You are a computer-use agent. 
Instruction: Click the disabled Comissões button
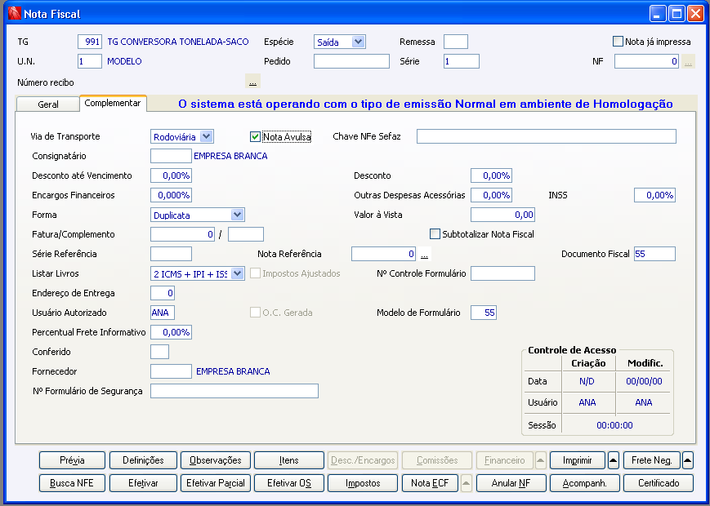[437, 460]
